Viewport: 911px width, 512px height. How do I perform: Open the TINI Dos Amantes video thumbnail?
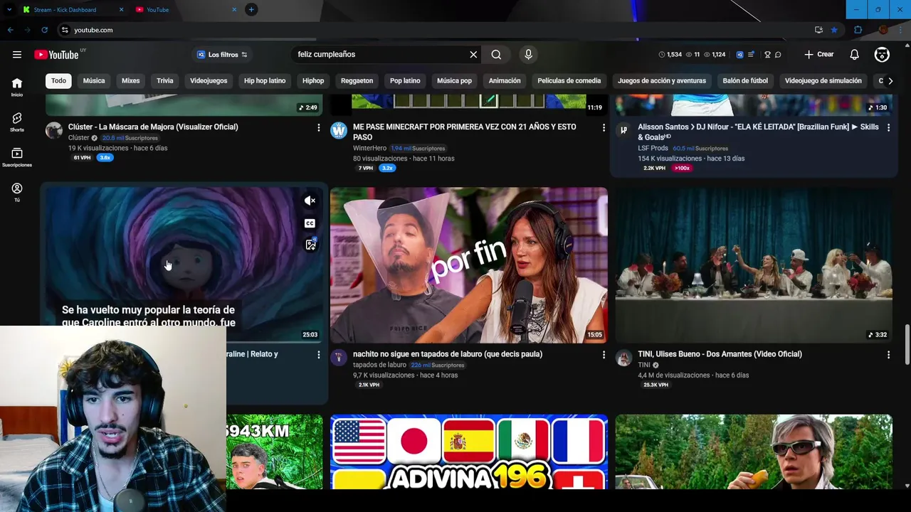(x=754, y=265)
